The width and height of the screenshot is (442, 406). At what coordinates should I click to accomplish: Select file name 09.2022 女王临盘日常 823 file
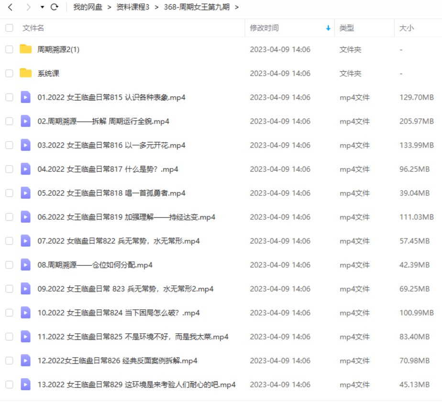[x=125, y=289]
